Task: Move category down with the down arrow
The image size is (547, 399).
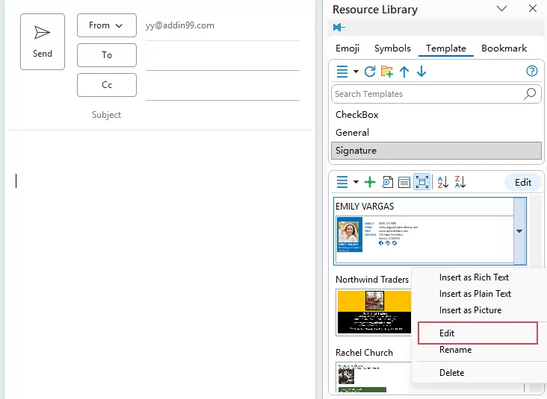Action: coord(421,72)
